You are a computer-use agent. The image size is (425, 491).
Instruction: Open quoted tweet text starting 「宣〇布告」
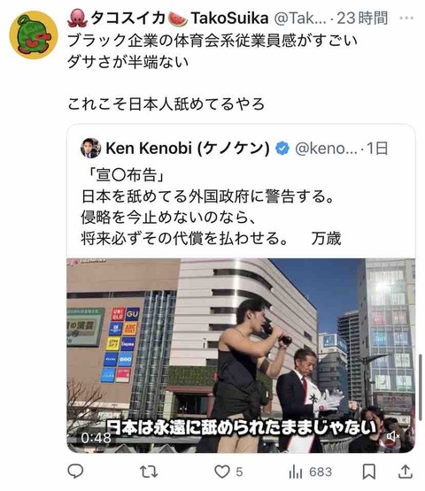point(211,207)
